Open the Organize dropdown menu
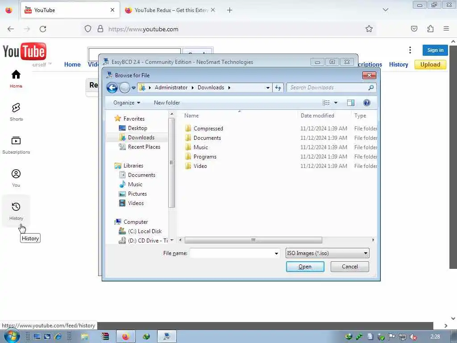457x343 pixels. [x=127, y=103]
